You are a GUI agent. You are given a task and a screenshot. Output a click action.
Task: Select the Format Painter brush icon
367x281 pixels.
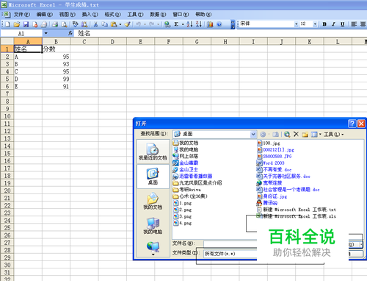pyautogui.click(x=127, y=24)
